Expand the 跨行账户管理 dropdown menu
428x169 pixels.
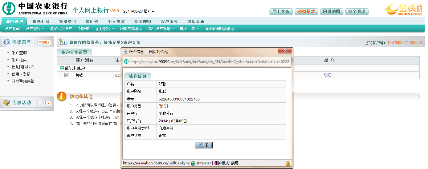point(161,29)
